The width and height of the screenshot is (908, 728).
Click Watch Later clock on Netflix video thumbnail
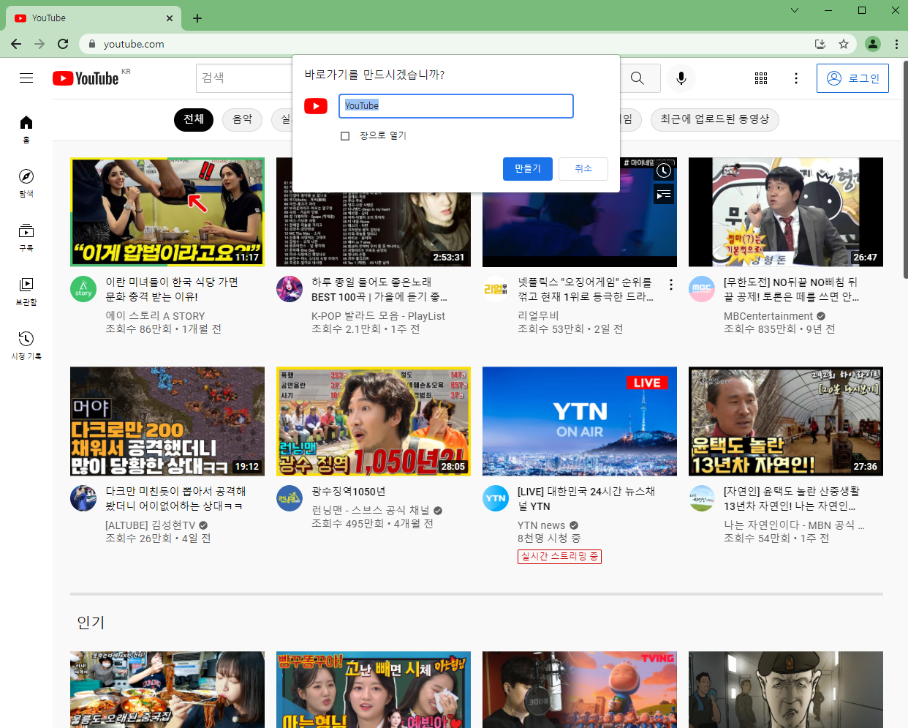tap(664, 171)
